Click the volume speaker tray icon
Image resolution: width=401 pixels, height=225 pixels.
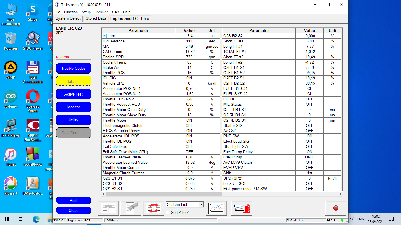[351, 219]
